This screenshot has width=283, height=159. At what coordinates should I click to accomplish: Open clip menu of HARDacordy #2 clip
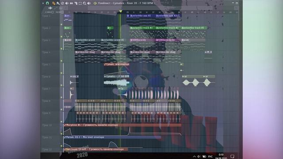coord(157,40)
